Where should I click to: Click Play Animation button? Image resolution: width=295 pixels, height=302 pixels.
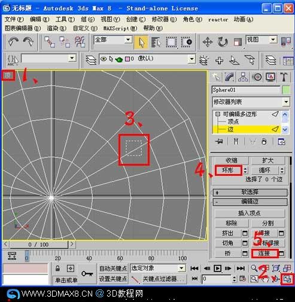(x=217, y=269)
